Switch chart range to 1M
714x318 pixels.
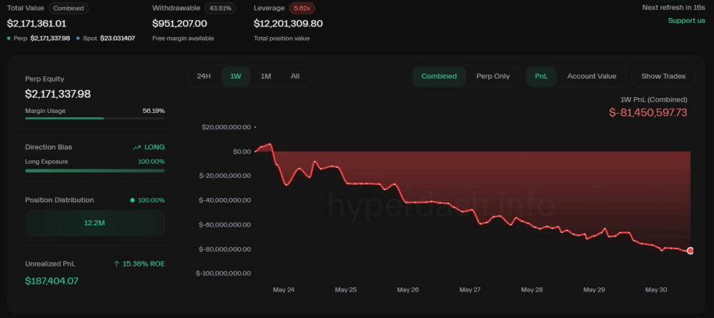(266, 76)
